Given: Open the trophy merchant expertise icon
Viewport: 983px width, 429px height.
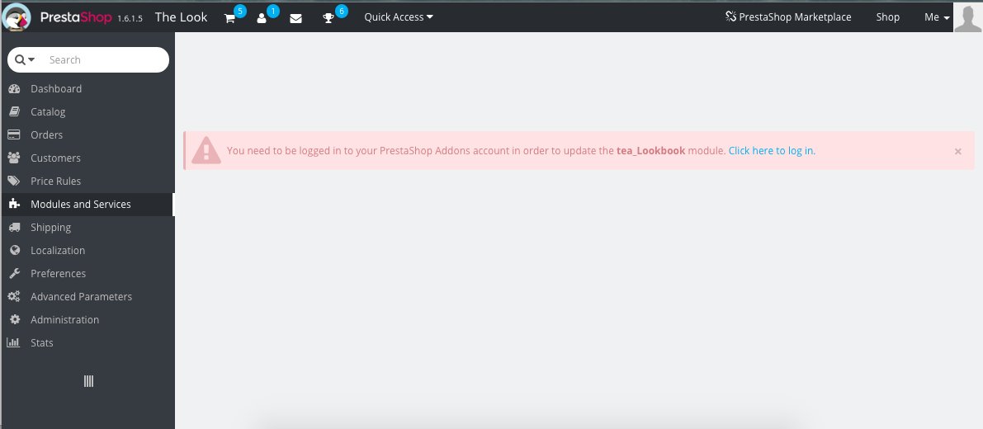Looking at the screenshot, I should tap(328, 18).
